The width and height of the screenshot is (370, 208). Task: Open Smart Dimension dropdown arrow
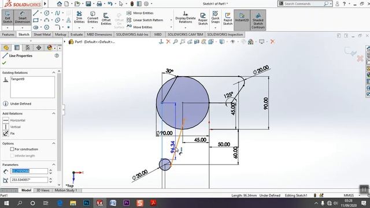click(x=23, y=28)
